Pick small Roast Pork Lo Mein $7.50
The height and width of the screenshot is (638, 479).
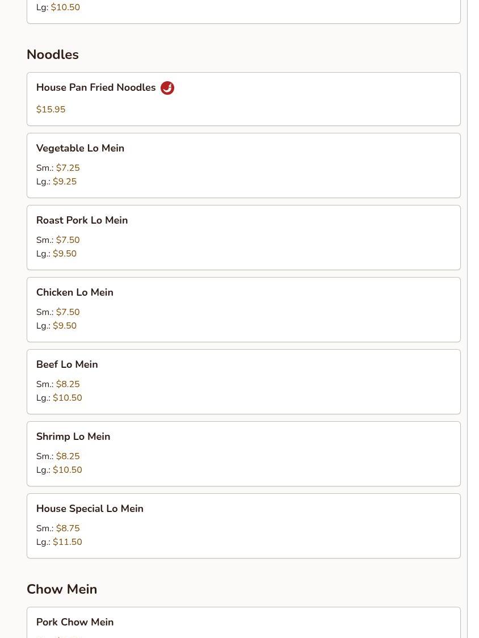tap(68, 240)
